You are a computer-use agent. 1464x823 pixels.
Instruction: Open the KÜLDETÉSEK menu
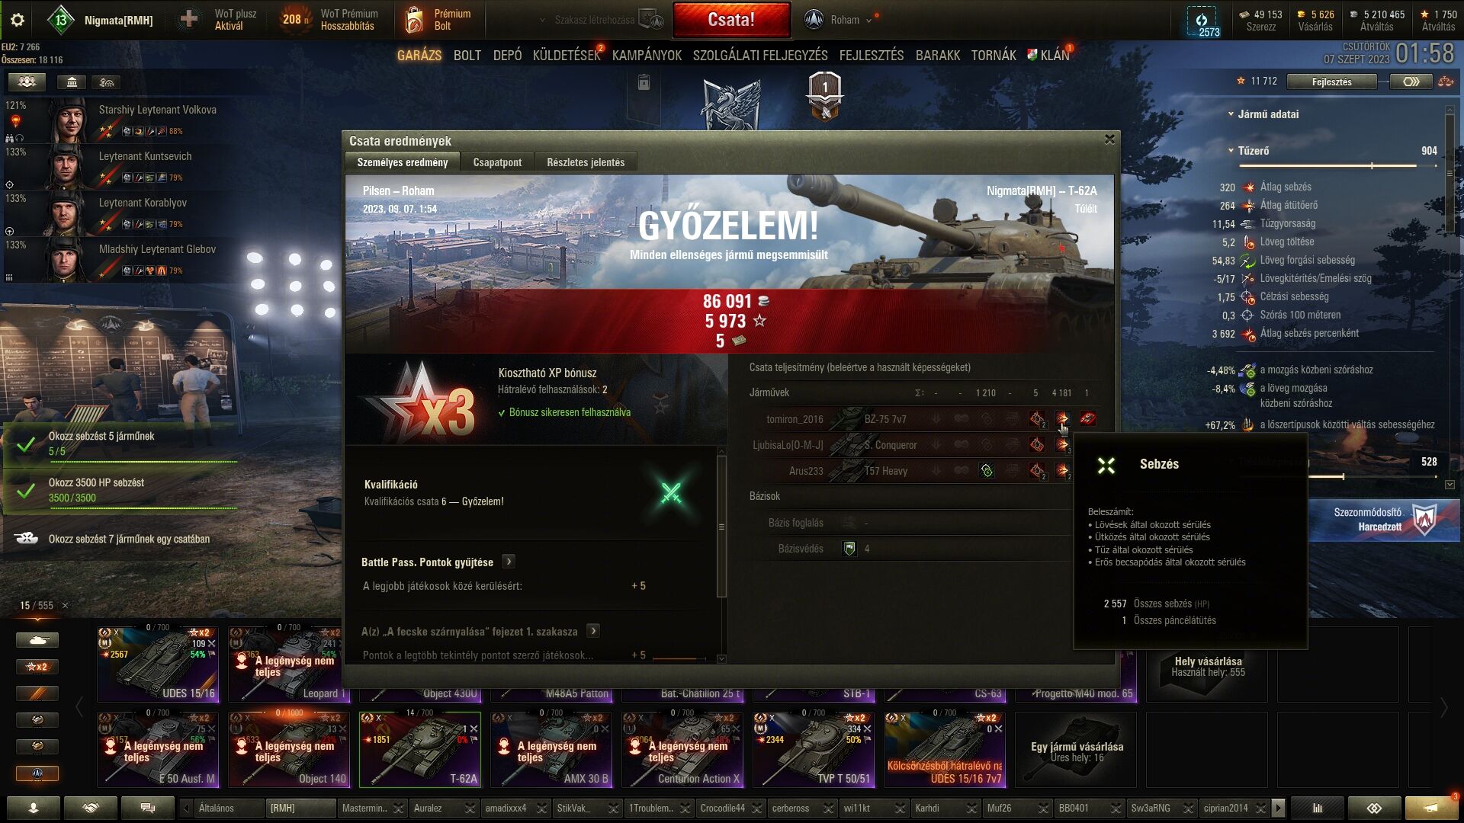[567, 55]
